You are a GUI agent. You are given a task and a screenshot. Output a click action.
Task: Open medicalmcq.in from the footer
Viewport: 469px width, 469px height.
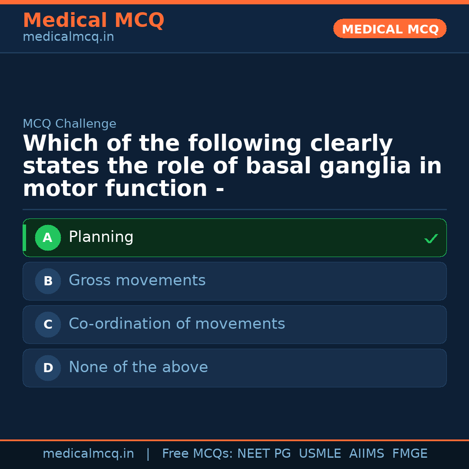click(88, 453)
